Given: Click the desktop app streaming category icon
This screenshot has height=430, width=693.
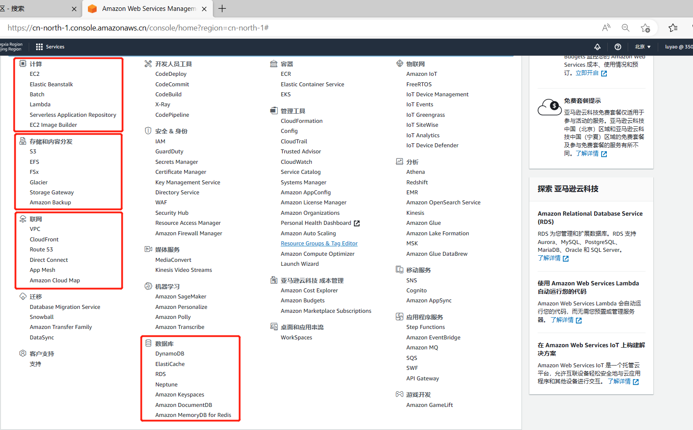Looking at the screenshot, I should point(274,327).
